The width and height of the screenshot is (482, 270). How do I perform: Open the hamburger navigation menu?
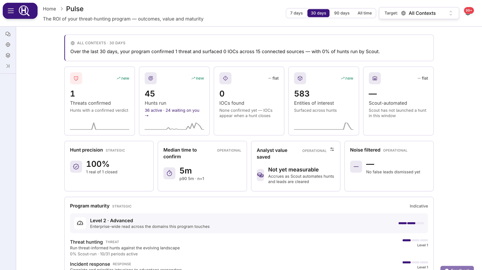tap(11, 11)
